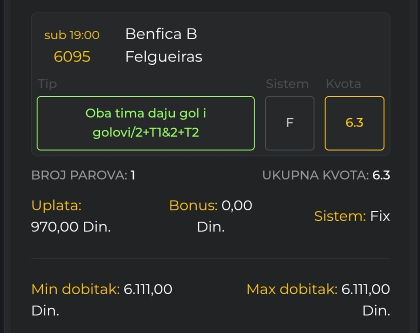Click the "BROJ PAROVA: 1" text

click(83, 175)
